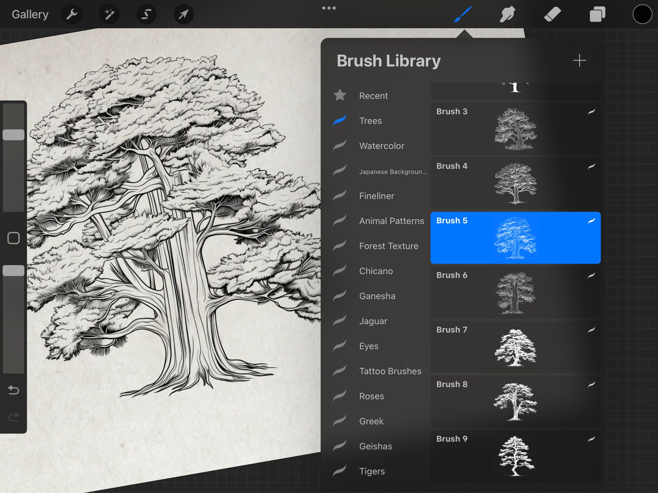Viewport: 658px width, 493px height.
Task: Undo the last action
Action: coord(13,390)
